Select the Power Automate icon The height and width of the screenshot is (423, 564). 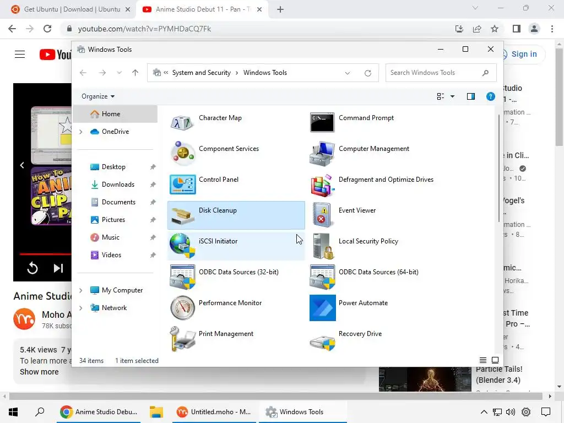[x=322, y=307]
